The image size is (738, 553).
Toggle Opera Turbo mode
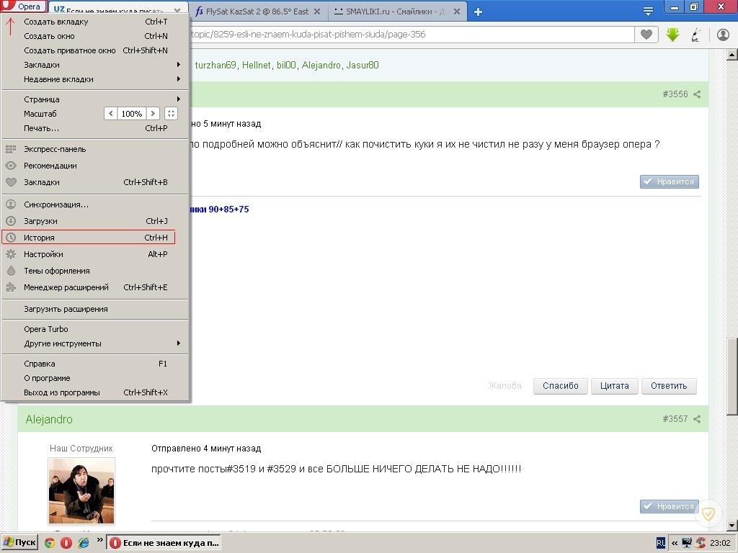click(46, 329)
